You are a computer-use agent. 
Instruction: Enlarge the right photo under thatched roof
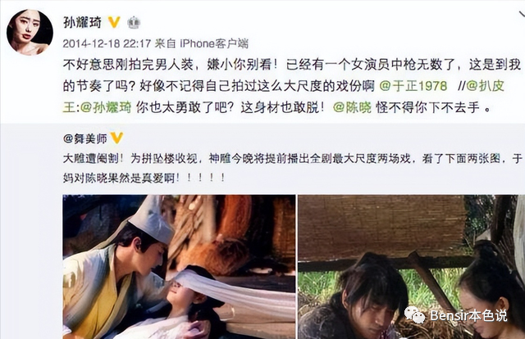(412, 267)
